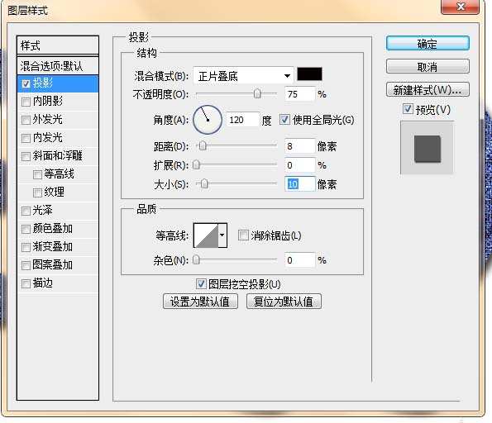Click the contour curve thumbnail
Image resolution: width=492 pixels, height=423 pixels.
(x=206, y=235)
